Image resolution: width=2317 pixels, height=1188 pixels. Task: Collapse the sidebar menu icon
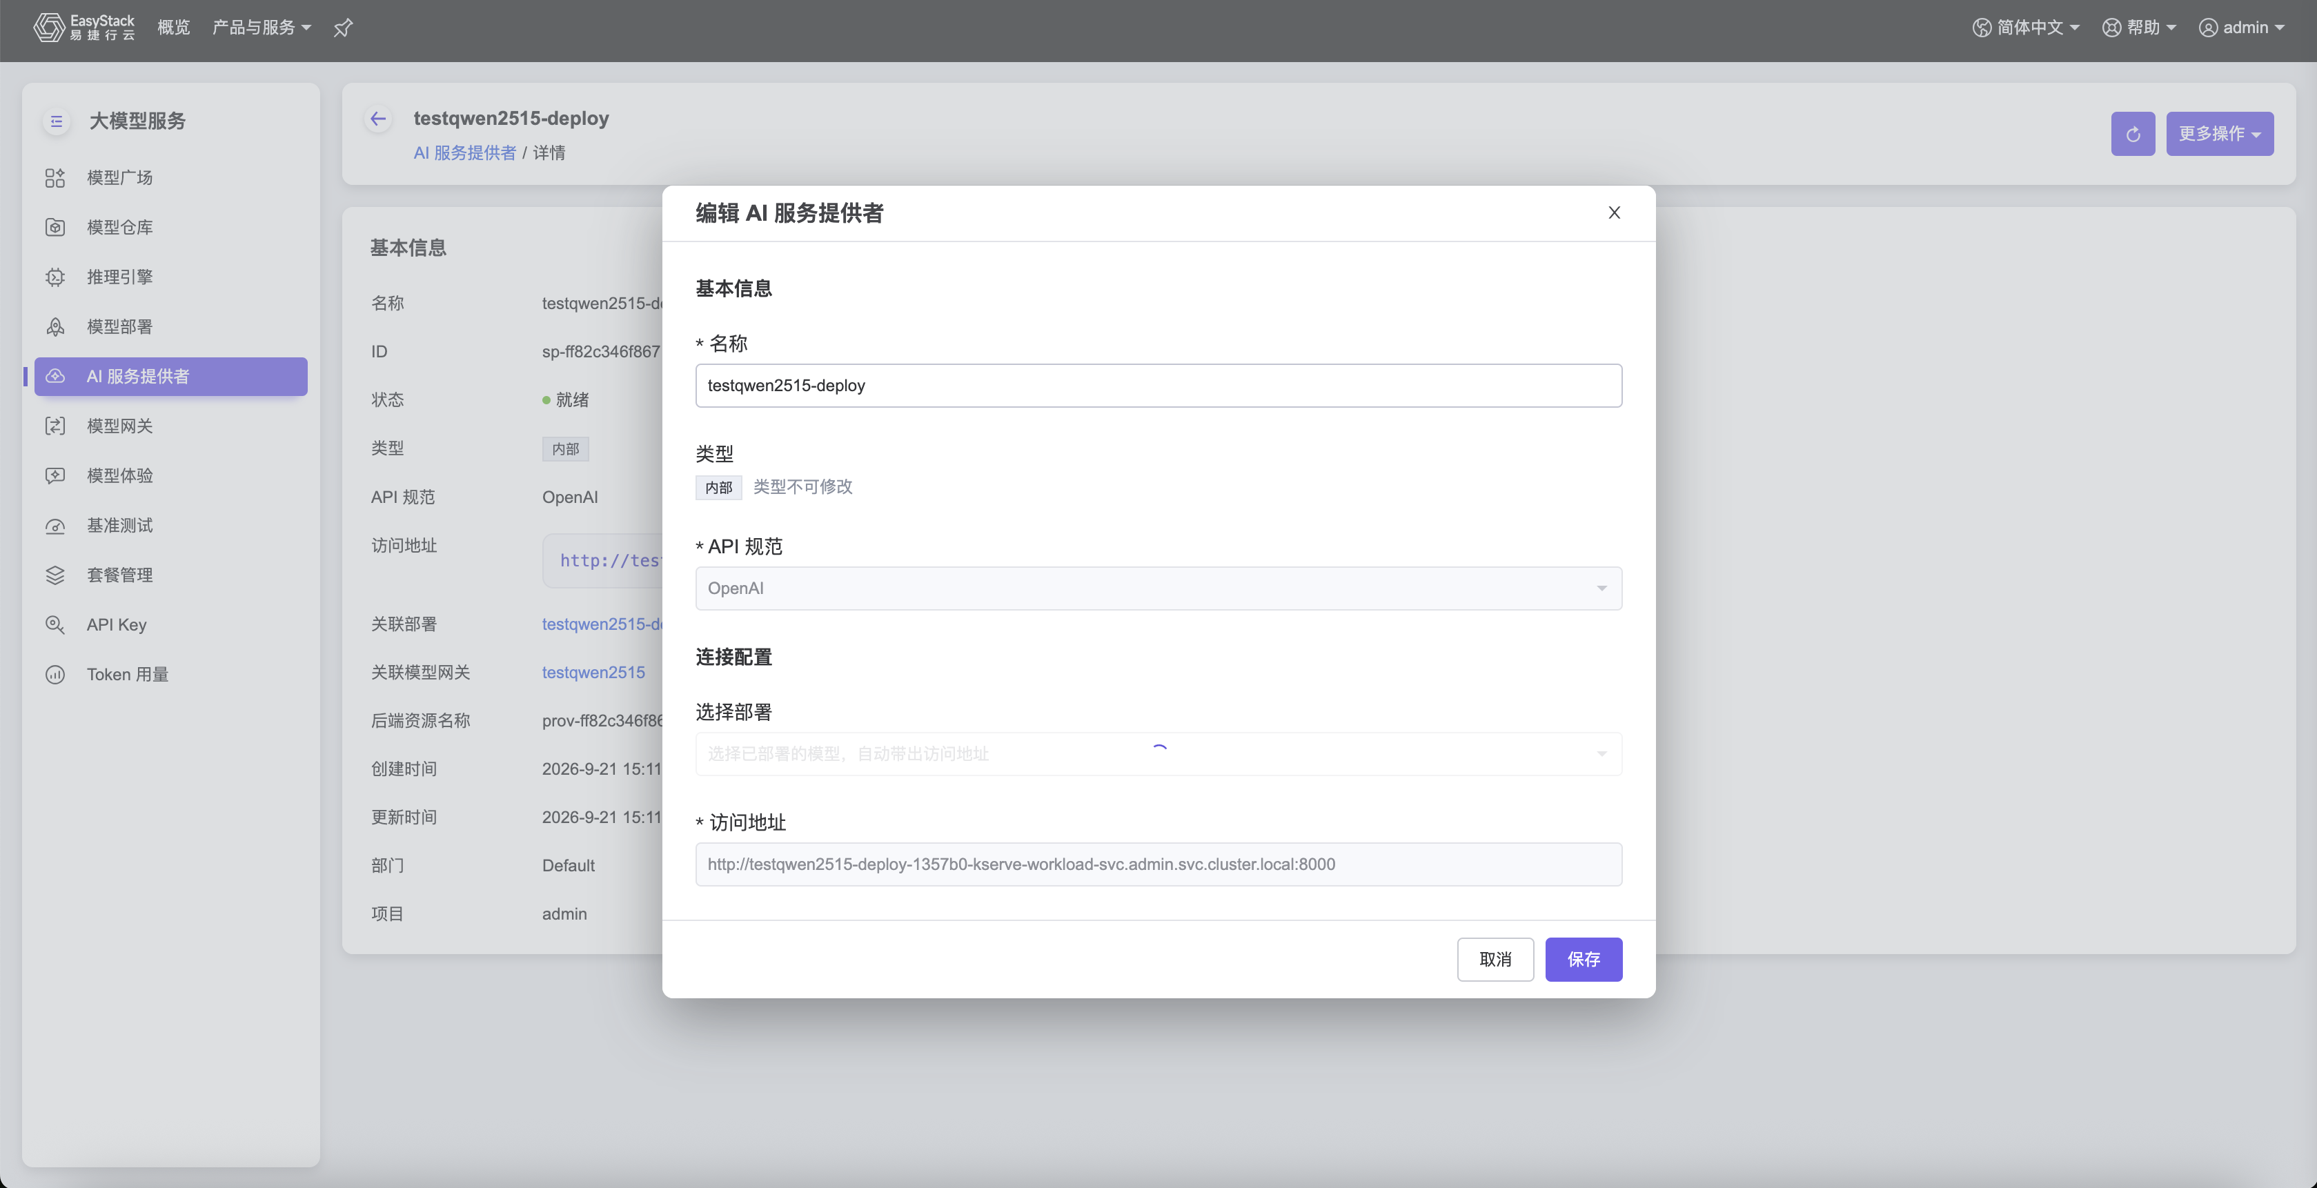click(x=57, y=121)
